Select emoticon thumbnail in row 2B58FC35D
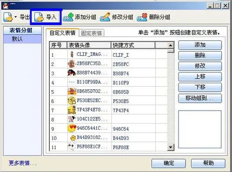Viewport: 232px width, 172px height. tap(72, 64)
